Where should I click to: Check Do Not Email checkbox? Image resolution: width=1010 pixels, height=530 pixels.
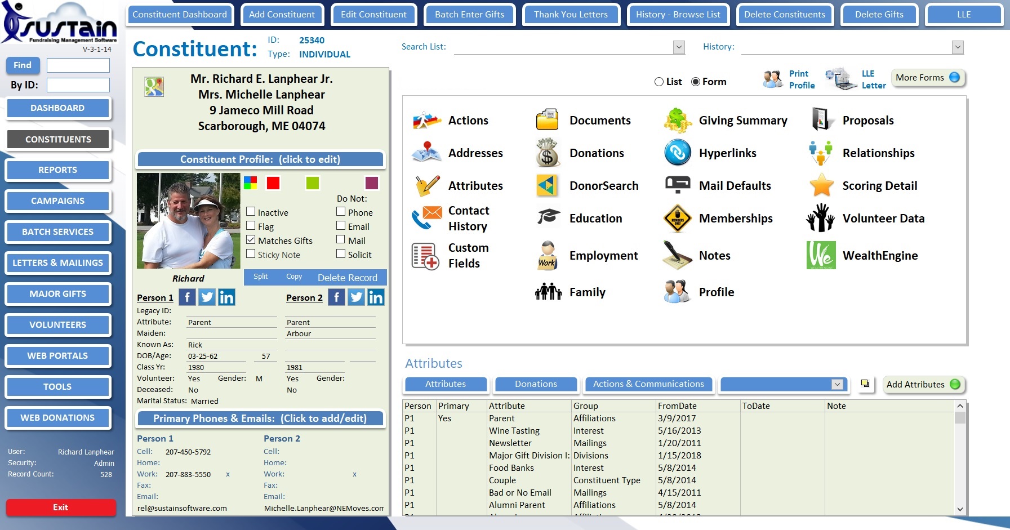click(341, 226)
